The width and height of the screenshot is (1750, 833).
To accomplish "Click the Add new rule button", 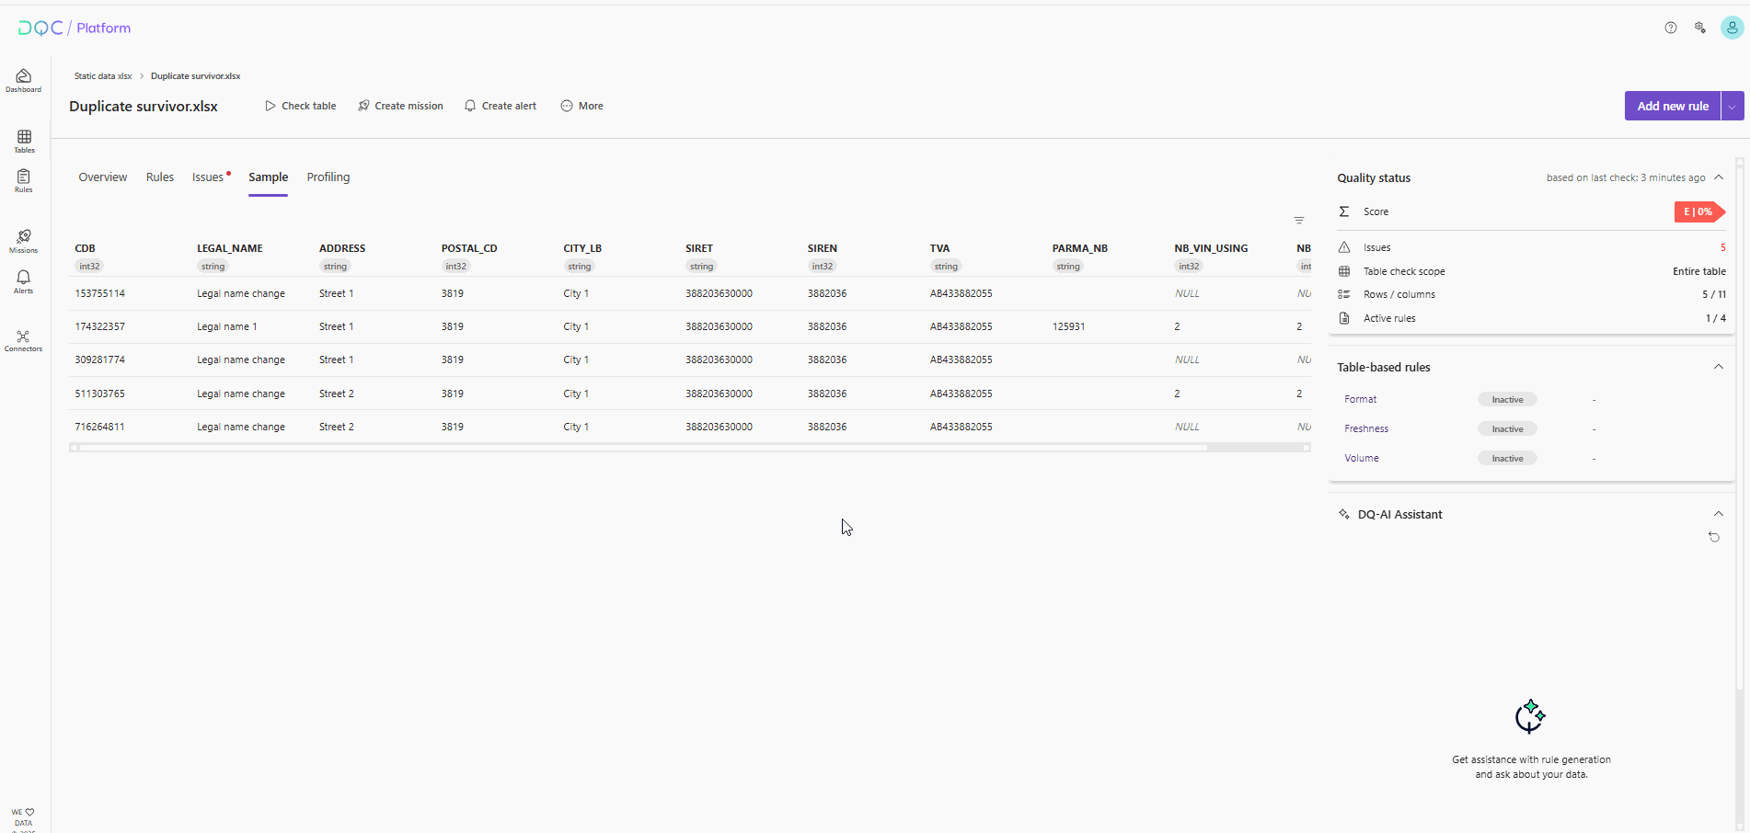I will pos(1672,106).
